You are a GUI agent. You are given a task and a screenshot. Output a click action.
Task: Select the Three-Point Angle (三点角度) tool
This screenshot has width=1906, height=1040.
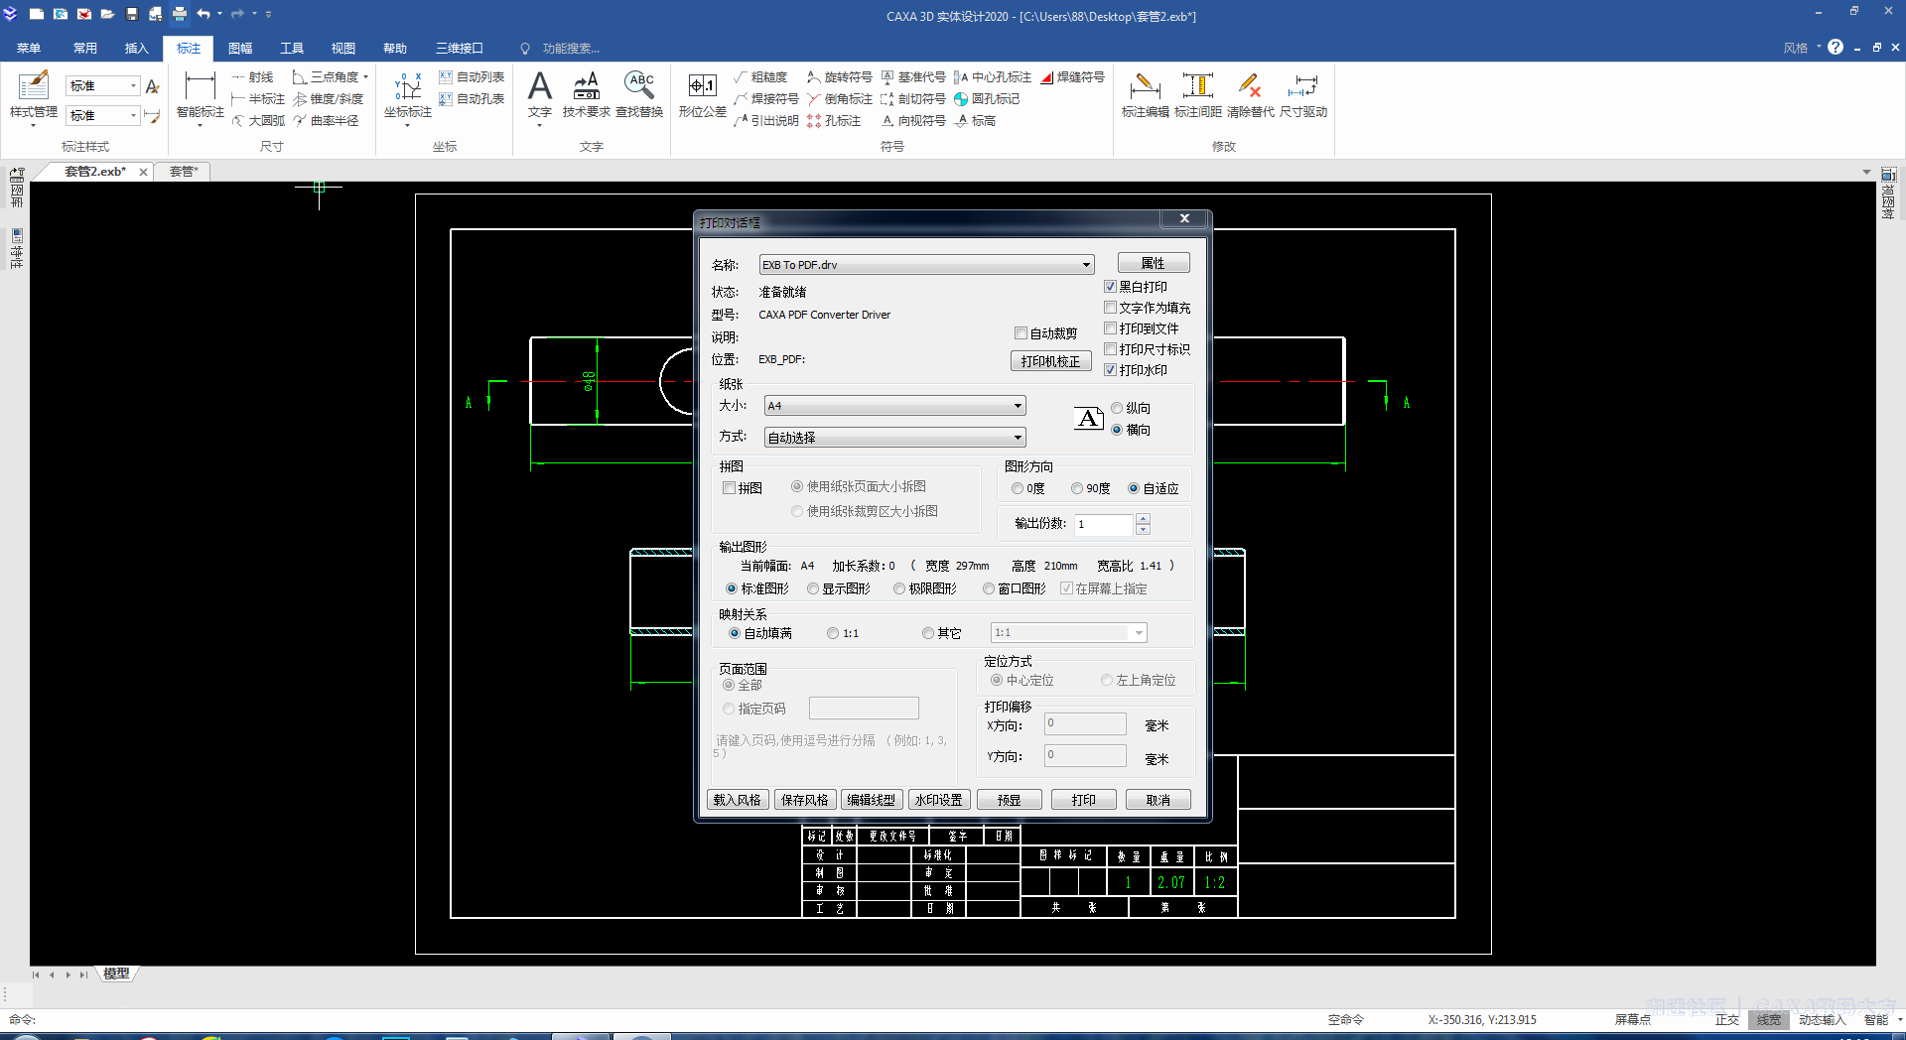326,76
